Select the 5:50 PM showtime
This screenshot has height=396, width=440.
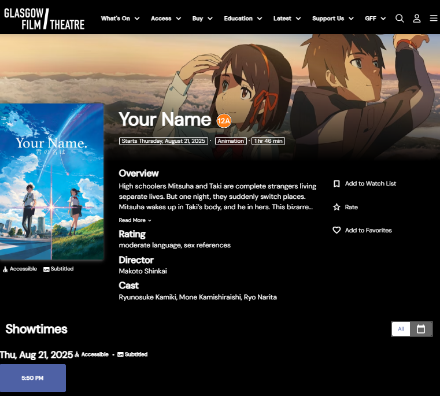(33, 378)
